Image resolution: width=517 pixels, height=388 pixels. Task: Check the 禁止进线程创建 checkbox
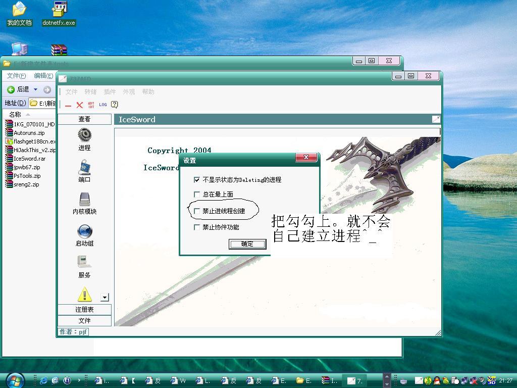coord(197,211)
